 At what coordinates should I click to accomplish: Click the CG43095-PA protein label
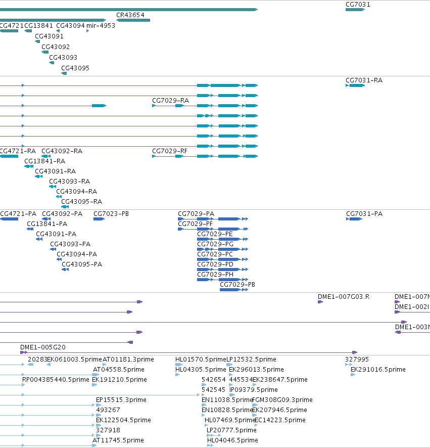click(x=82, y=264)
